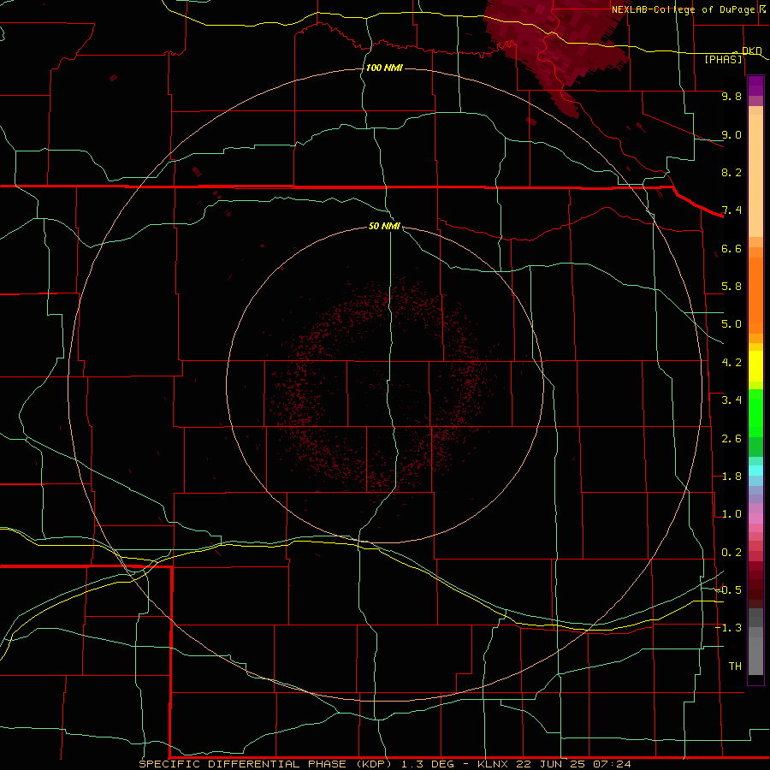The width and height of the screenshot is (770, 770).
Task: Pick the yellow swatch beside 4.2
Action: [755, 365]
